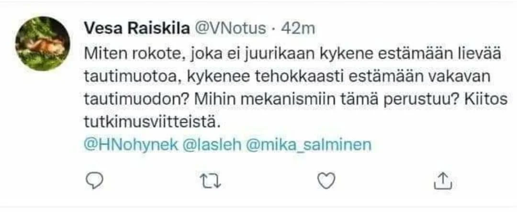Open Vesa Raiskila's profile picture
This screenshot has height=212, width=517.
[x=42, y=43]
